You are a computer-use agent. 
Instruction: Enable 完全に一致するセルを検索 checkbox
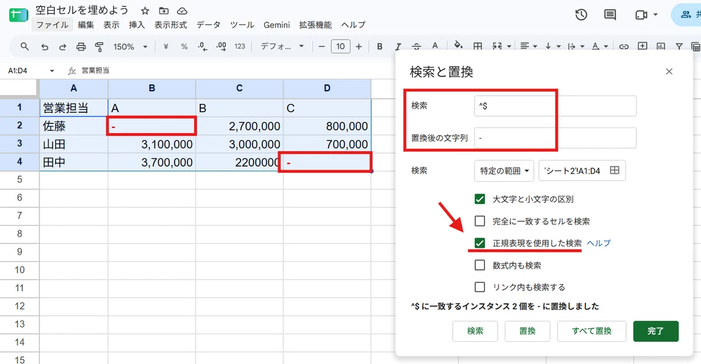(480, 221)
